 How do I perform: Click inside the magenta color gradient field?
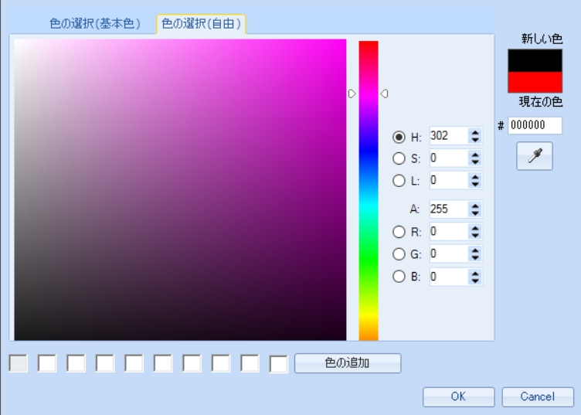180,189
